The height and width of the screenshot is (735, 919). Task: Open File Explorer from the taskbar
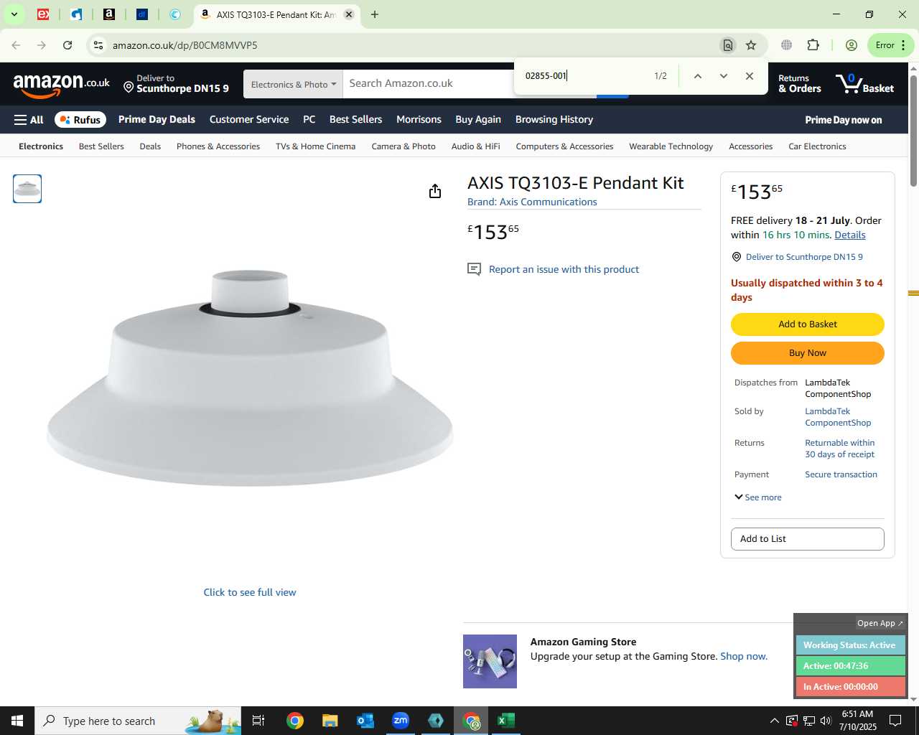coord(330,721)
